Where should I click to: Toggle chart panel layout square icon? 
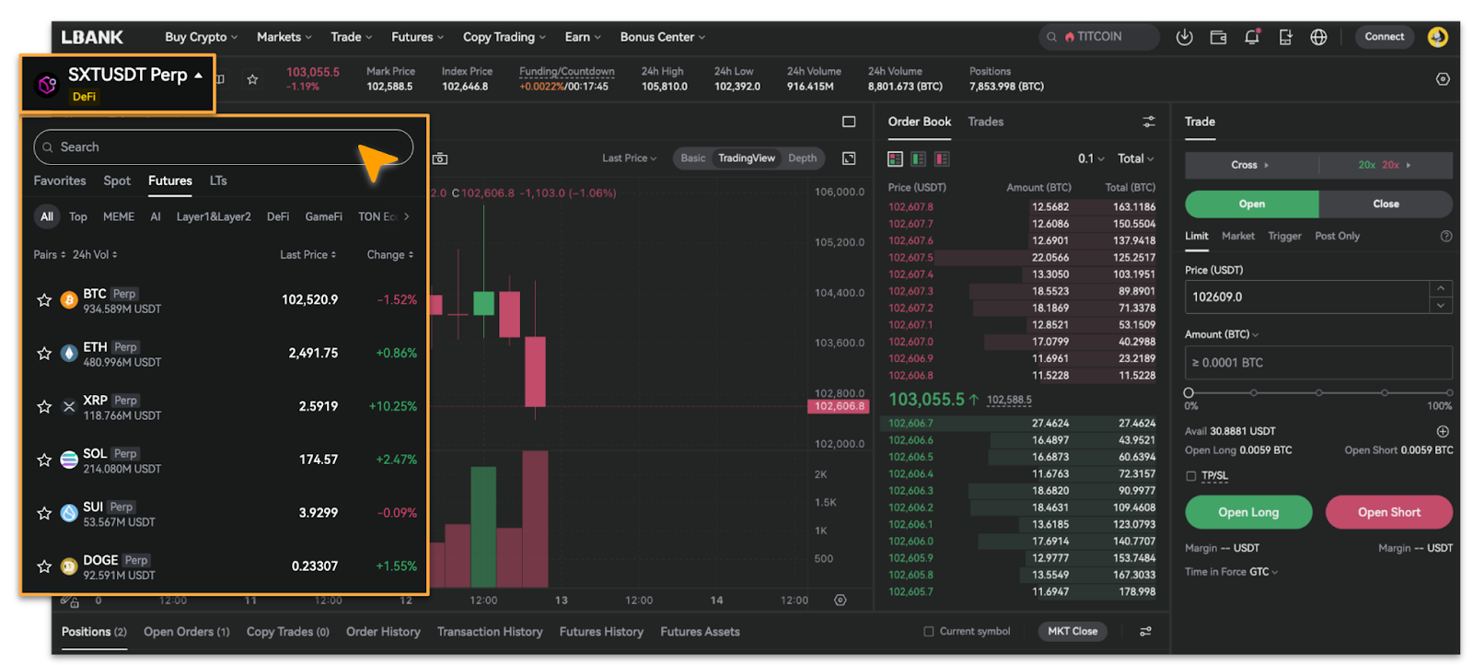[849, 122]
